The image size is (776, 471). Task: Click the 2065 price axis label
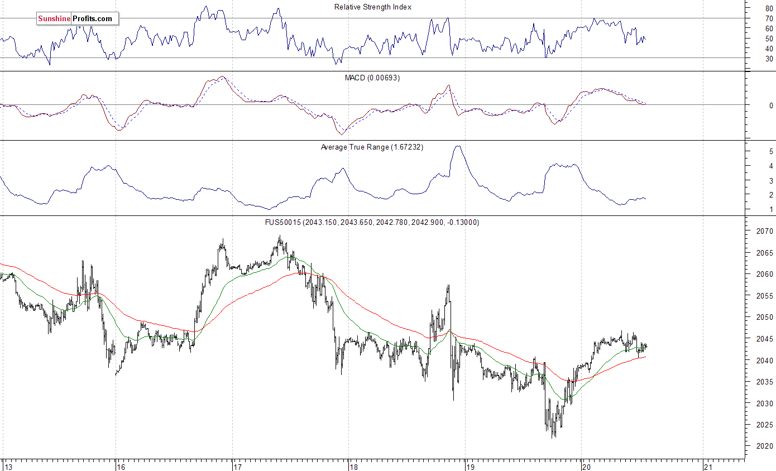[765, 253]
